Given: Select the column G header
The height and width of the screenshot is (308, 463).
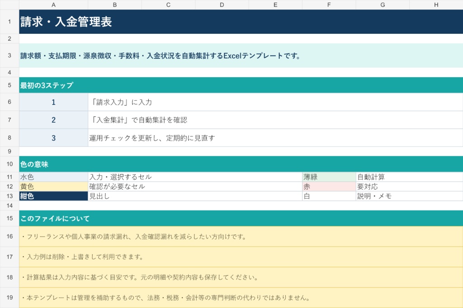Looking at the screenshot, I should (x=383, y=5).
